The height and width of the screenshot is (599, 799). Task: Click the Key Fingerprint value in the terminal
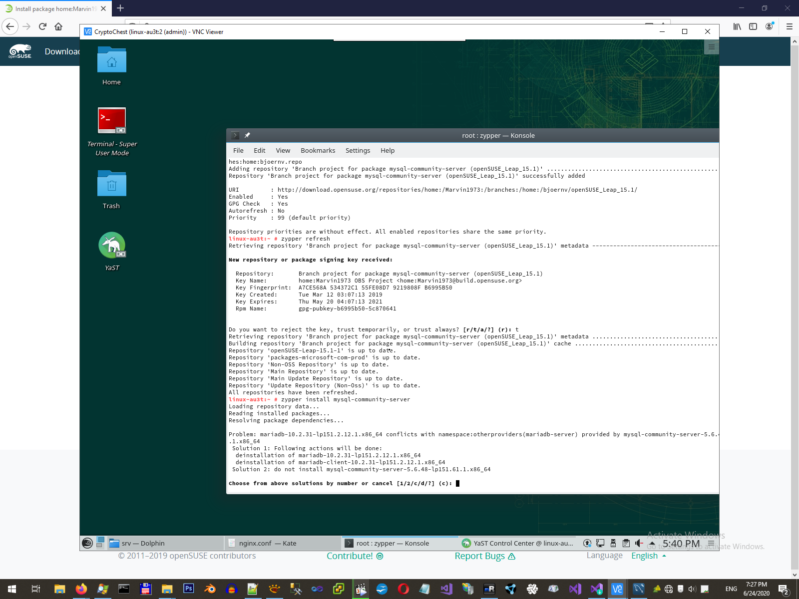click(x=376, y=288)
